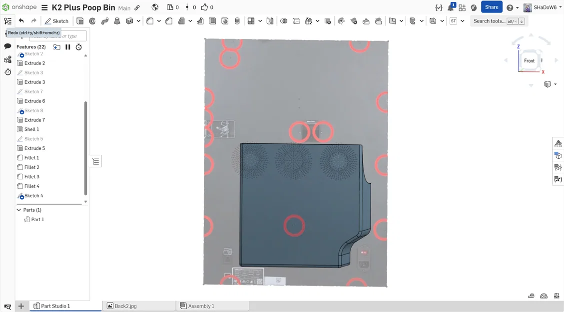Viewport: 564px width, 312px height.
Task: Click the Onshape logo
Action: point(19,7)
